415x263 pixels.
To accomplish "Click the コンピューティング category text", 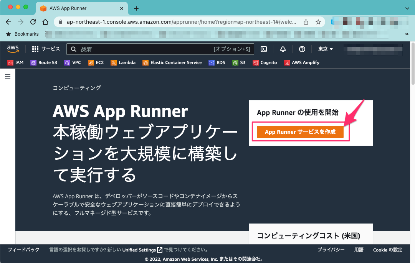I will click(77, 88).
